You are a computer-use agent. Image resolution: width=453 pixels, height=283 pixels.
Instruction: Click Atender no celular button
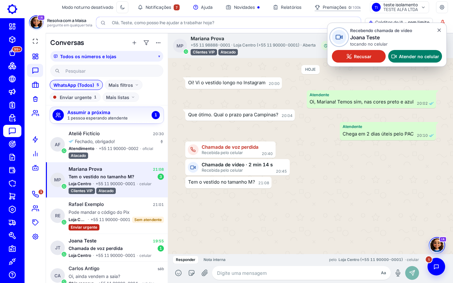[x=415, y=56]
